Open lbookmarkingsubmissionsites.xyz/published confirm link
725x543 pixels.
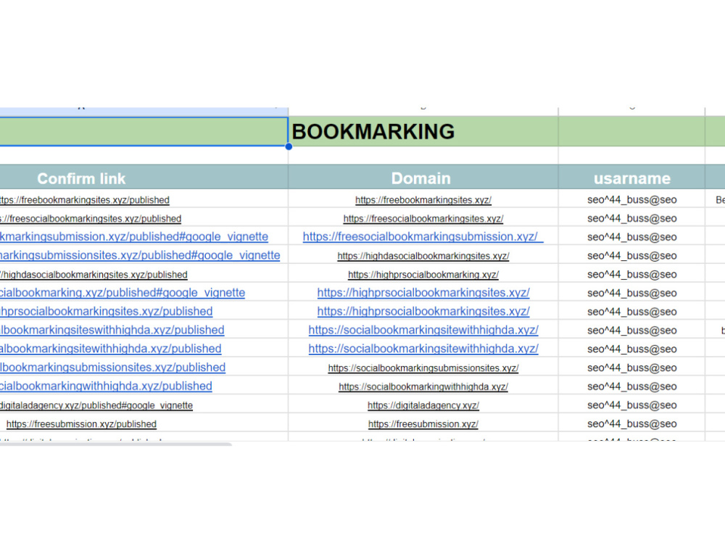pyautogui.click(x=113, y=368)
